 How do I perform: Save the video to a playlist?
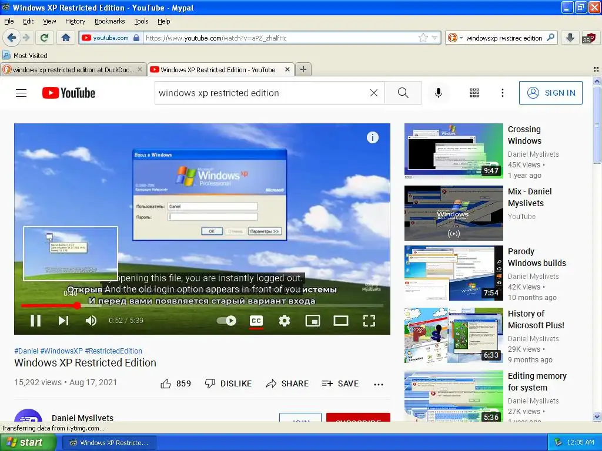click(x=340, y=383)
